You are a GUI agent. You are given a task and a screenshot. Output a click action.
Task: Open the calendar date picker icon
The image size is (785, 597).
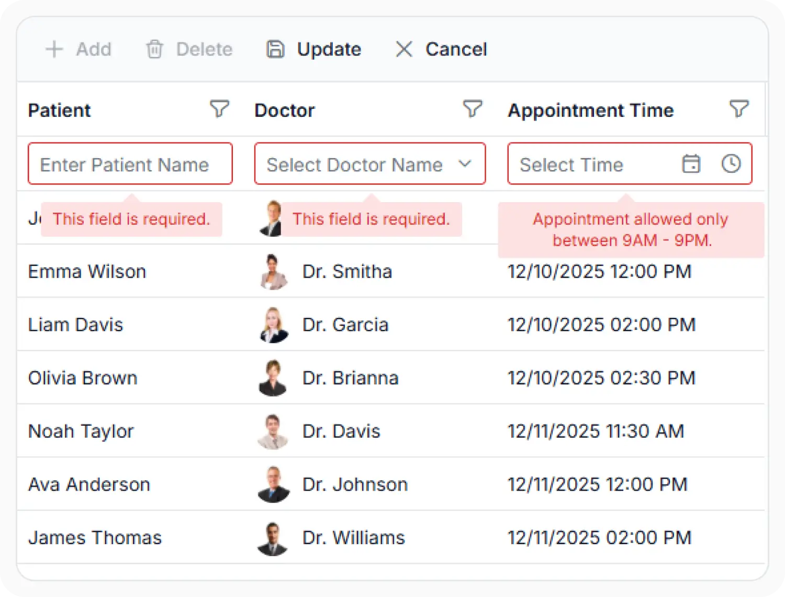(691, 164)
